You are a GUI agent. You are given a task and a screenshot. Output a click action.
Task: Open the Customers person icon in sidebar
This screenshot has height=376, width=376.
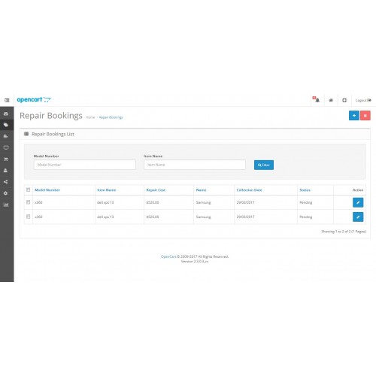(x=6, y=171)
